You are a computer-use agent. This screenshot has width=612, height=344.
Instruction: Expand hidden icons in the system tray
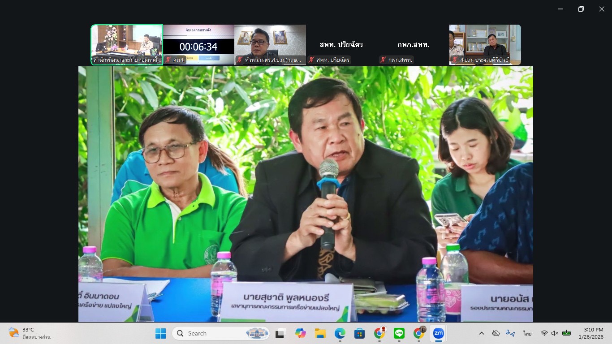click(482, 333)
